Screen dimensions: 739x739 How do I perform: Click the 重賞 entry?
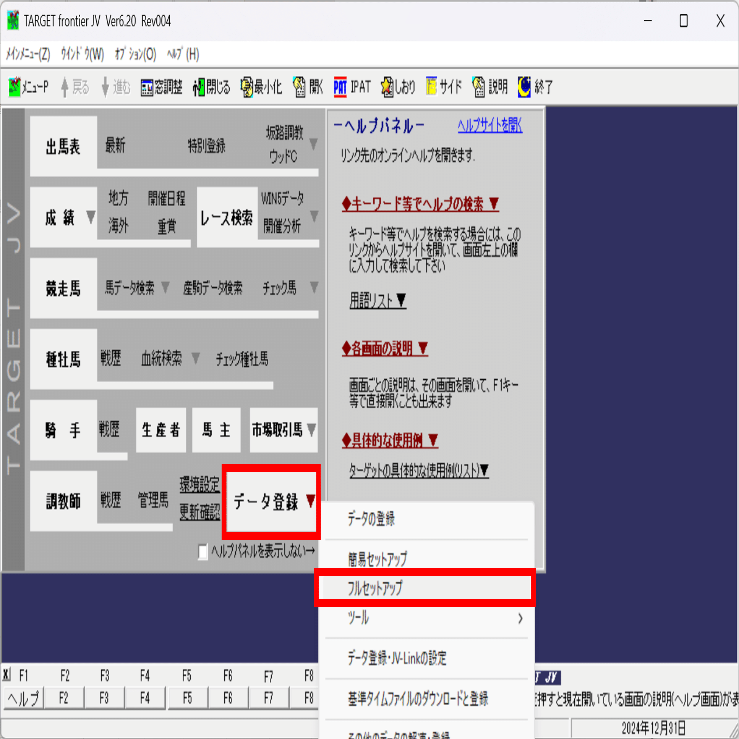click(167, 227)
